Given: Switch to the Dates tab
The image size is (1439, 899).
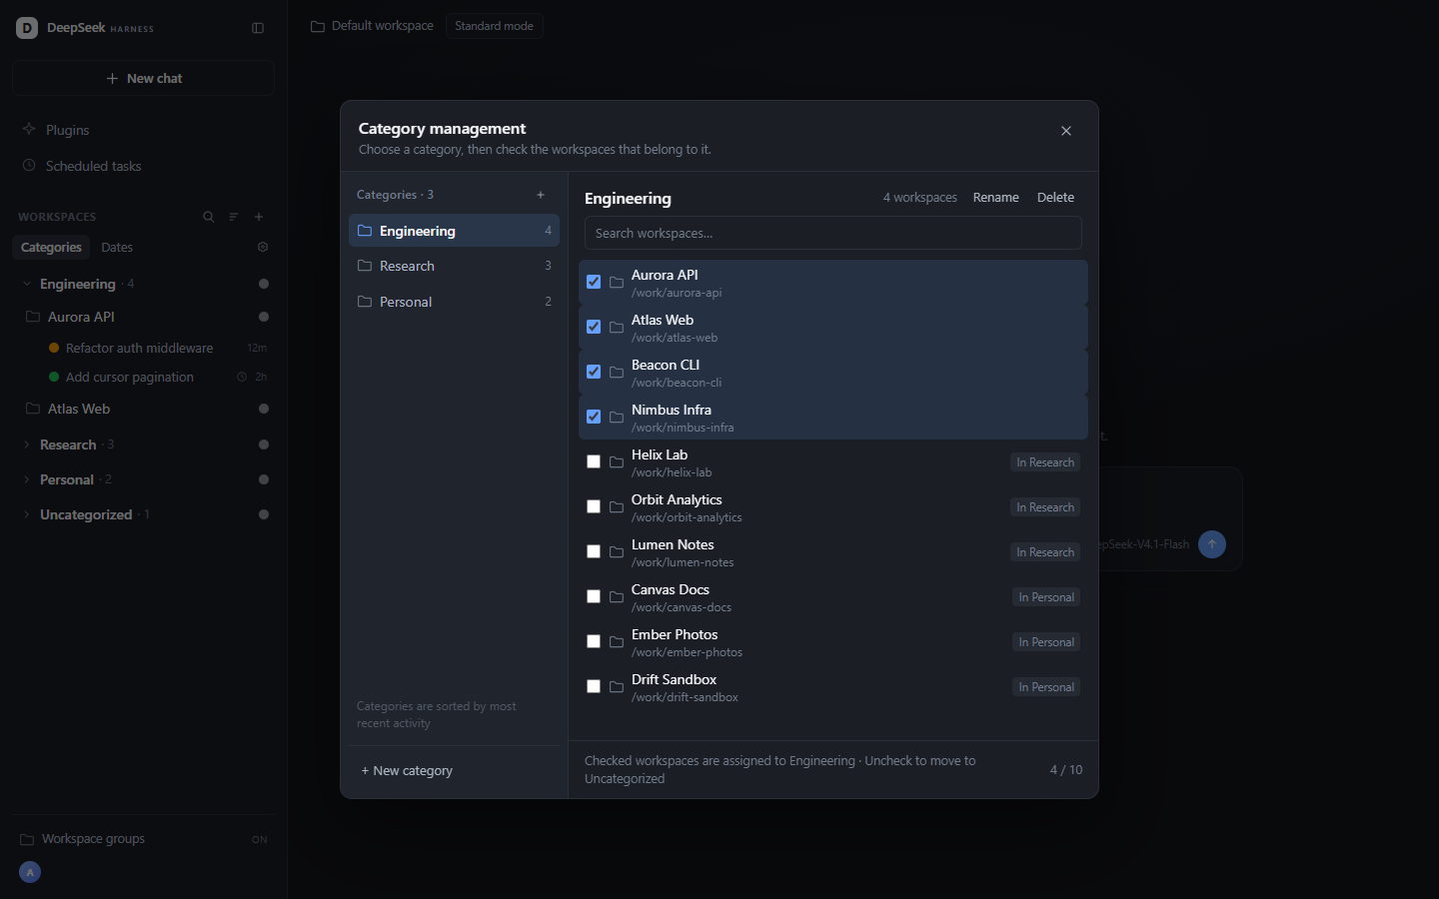Looking at the screenshot, I should (117, 247).
